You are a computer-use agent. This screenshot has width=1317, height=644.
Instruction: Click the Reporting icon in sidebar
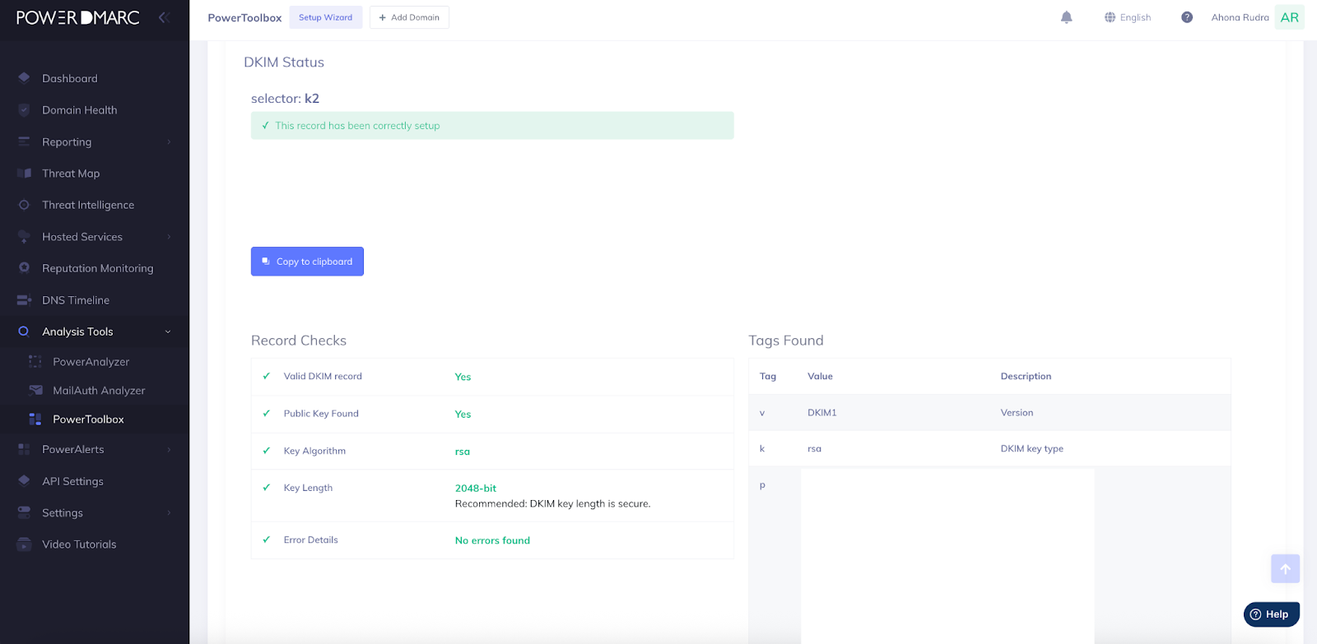pos(24,141)
